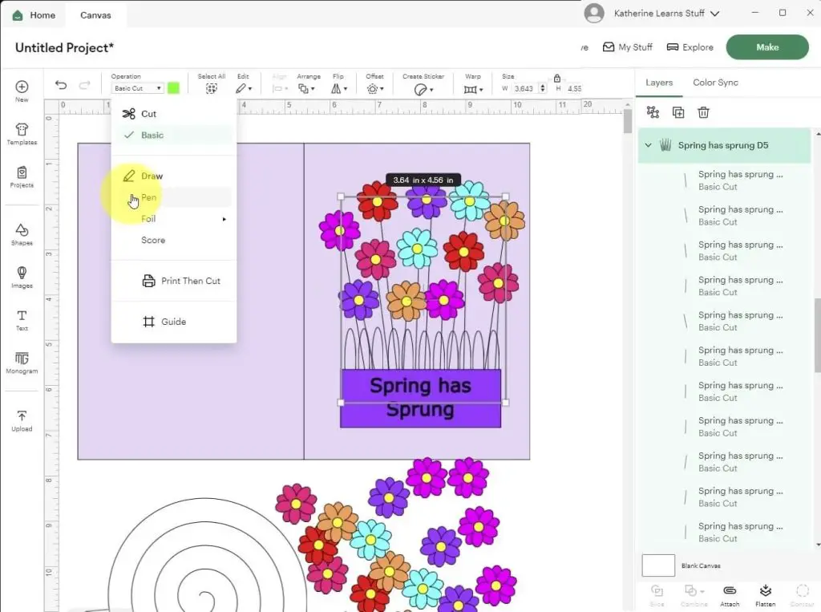Collapse the Spring has sprung D5 group

648,145
